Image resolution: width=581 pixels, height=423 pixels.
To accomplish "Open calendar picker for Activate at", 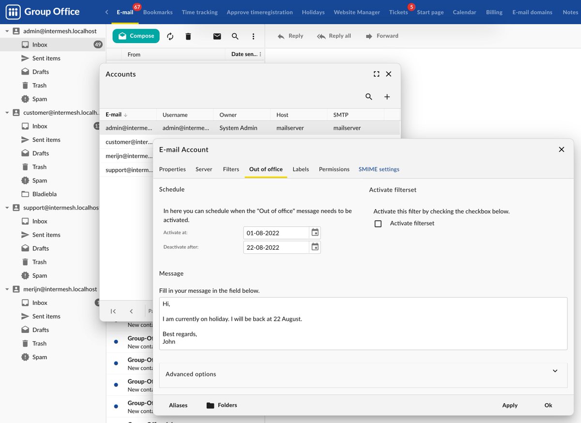I will click(315, 233).
